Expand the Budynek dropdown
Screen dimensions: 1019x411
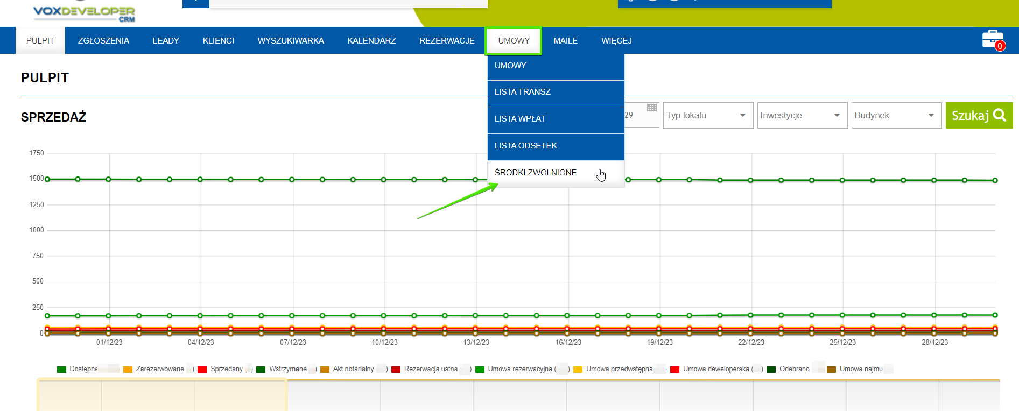click(x=896, y=115)
